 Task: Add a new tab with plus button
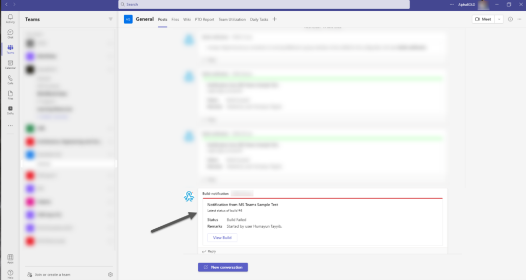(x=274, y=19)
